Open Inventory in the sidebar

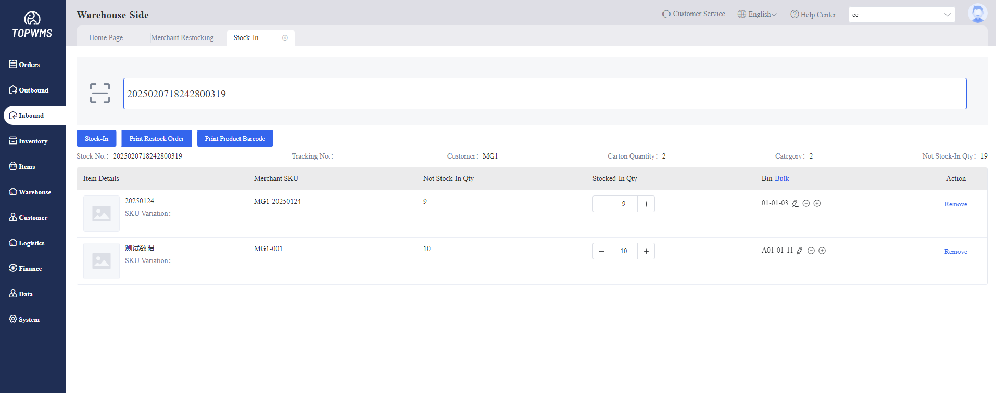point(33,141)
